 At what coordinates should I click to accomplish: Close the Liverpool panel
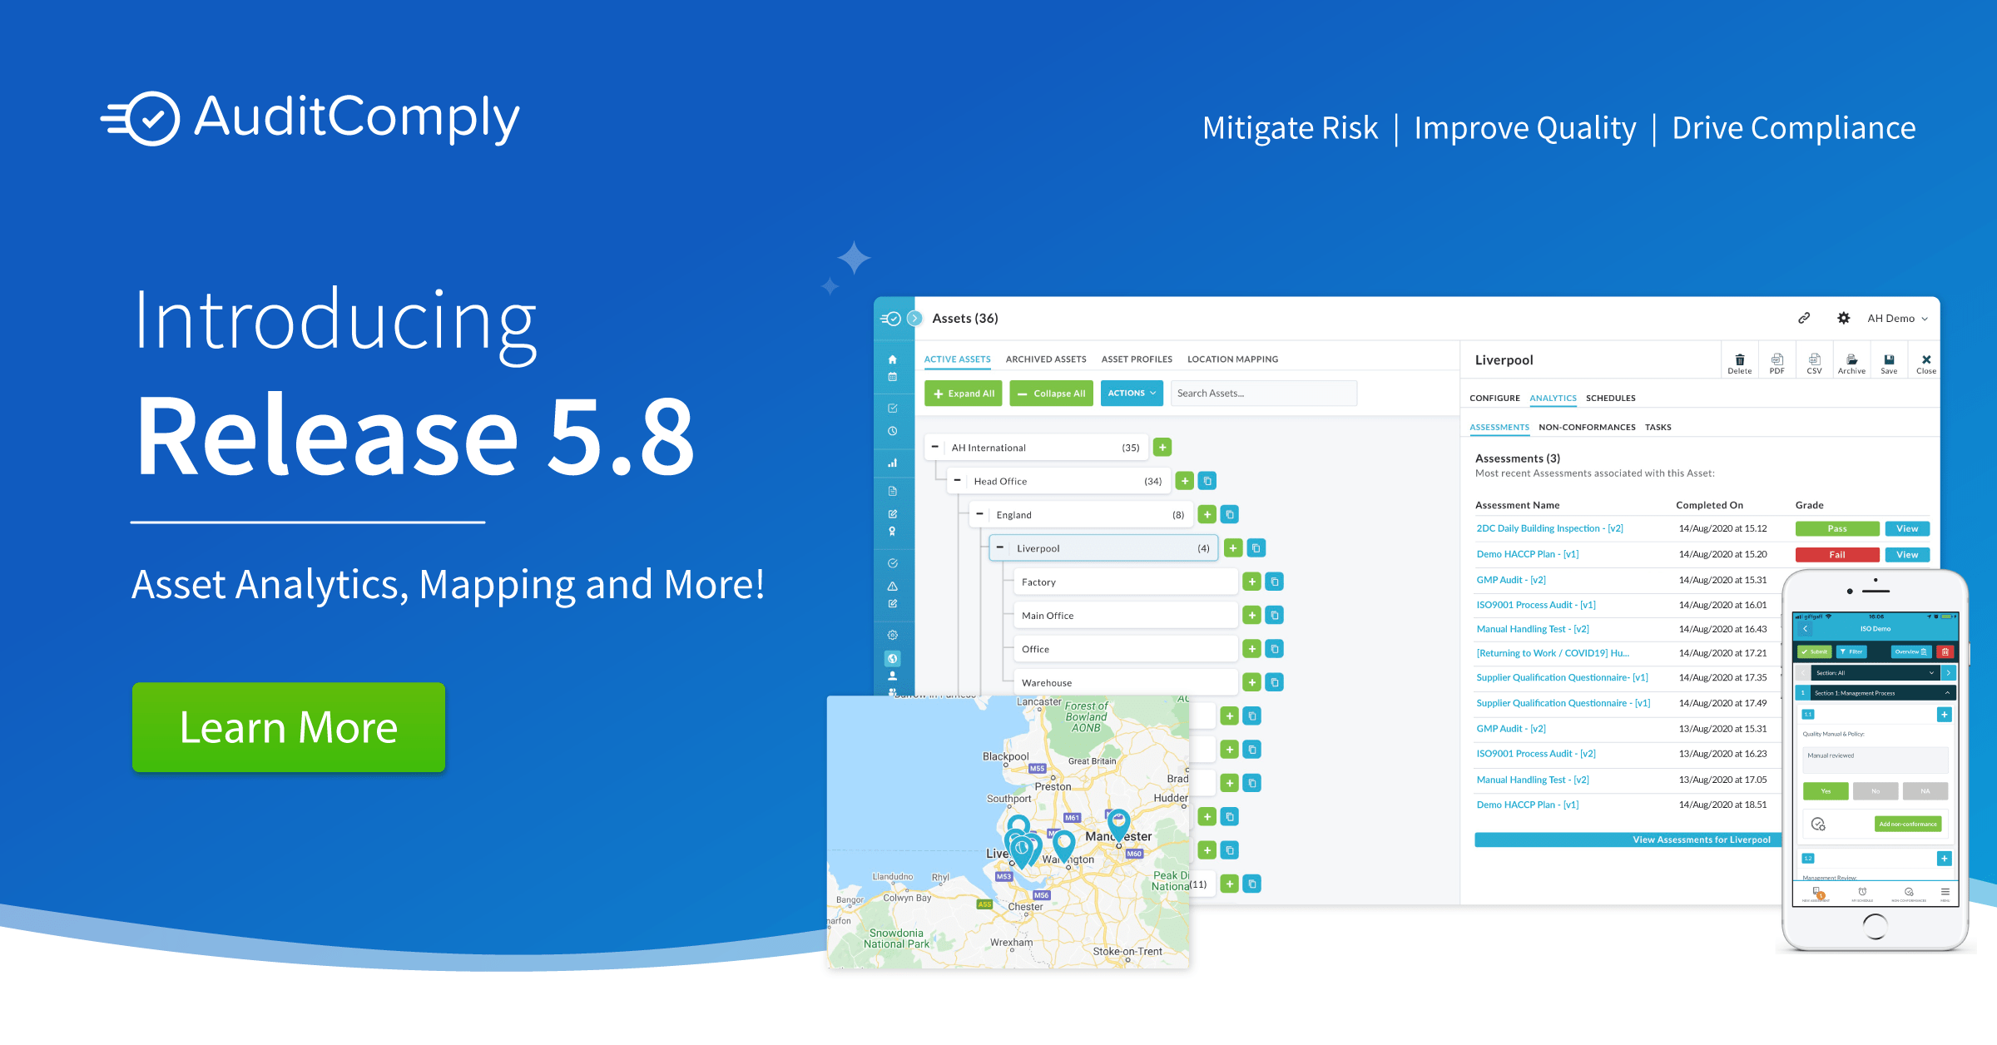tap(1926, 364)
